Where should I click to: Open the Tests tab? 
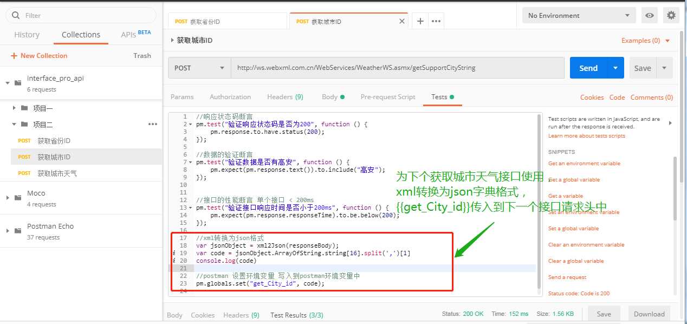442,97
